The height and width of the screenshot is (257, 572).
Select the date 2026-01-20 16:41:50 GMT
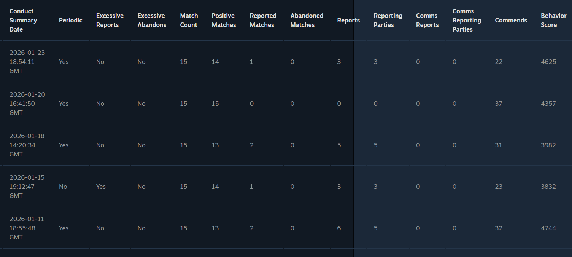pos(27,104)
